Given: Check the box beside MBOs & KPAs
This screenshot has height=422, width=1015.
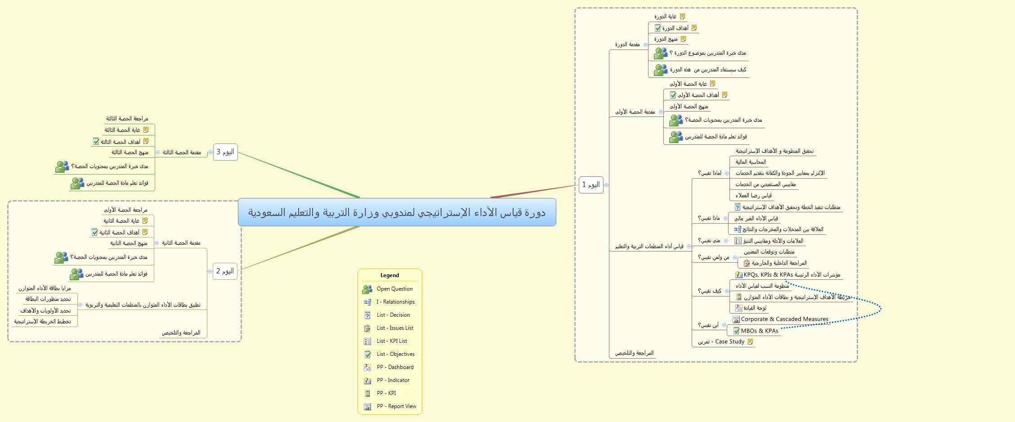Looking at the screenshot, I should tap(737, 331).
